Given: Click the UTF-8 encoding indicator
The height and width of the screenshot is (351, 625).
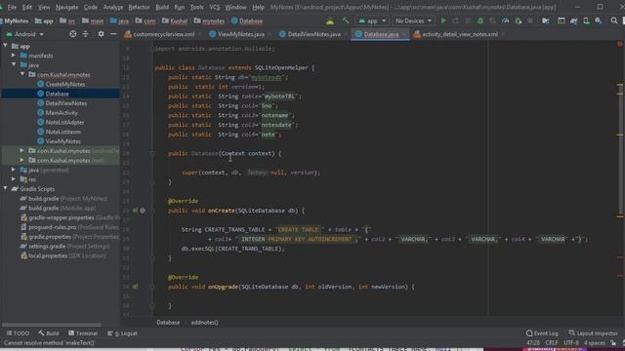Looking at the screenshot, I should click(571, 343).
